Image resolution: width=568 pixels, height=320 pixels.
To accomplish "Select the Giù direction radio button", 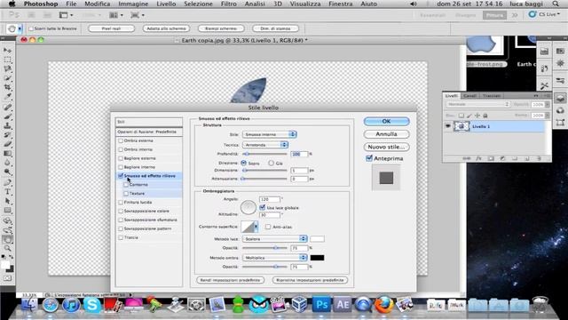I will 271,164.
